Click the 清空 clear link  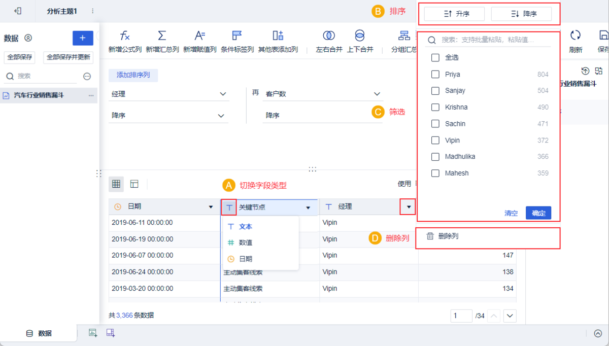click(511, 213)
